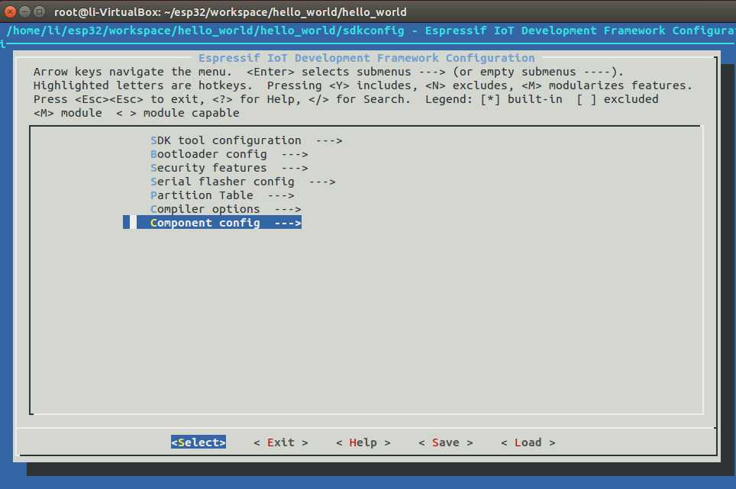Click the < Load > button
This screenshot has width=736, height=489.
528,442
